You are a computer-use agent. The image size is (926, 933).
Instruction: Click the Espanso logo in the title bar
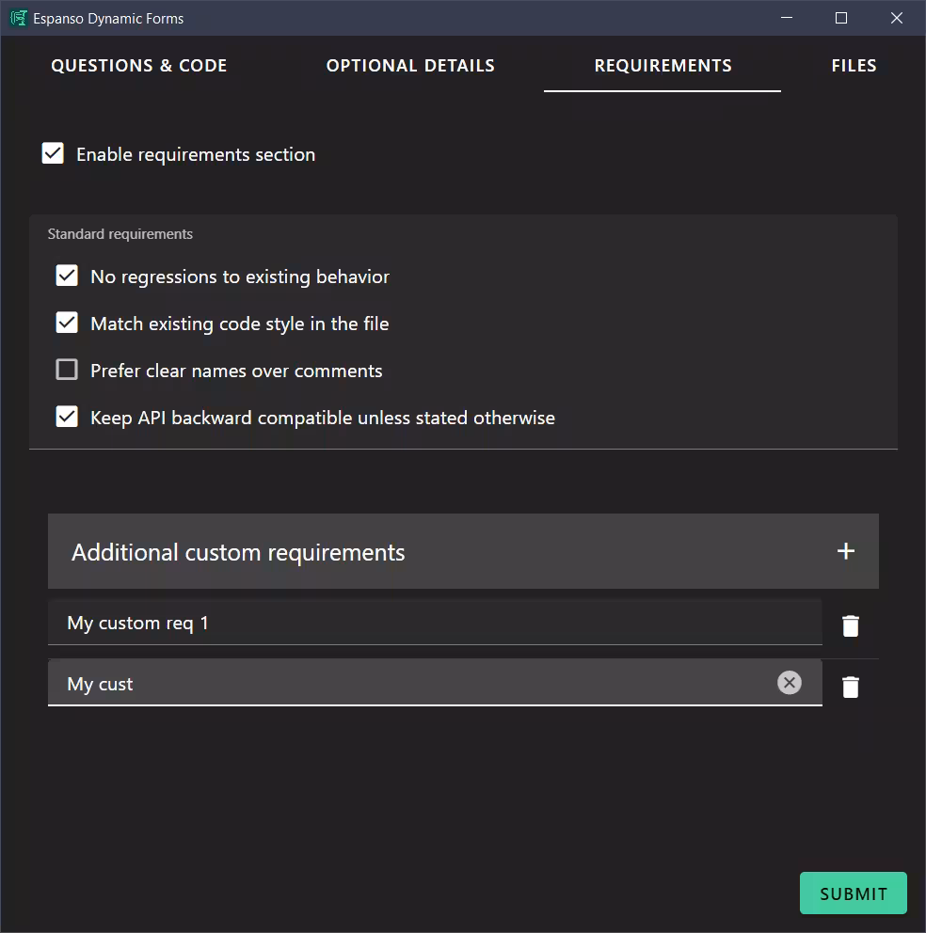(x=16, y=18)
